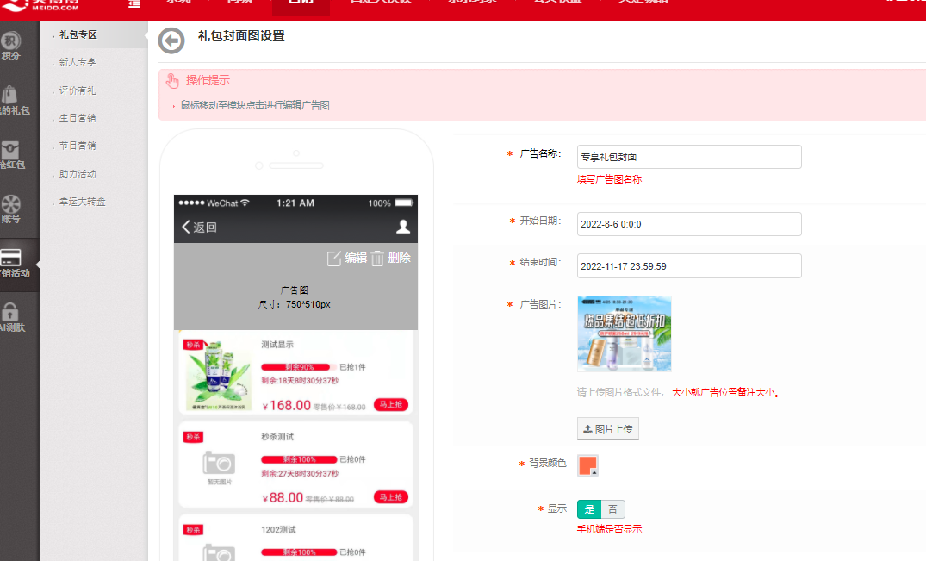Click the 已抢1件 text
This screenshot has width=926, height=561.
pyautogui.click(x=352, y=367)
